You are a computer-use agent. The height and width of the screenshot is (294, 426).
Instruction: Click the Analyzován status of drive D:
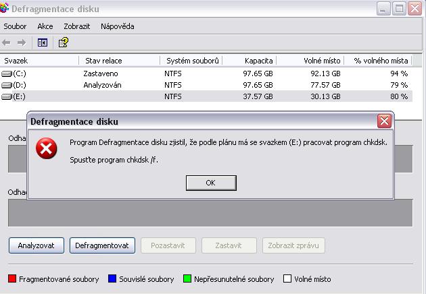102,86
